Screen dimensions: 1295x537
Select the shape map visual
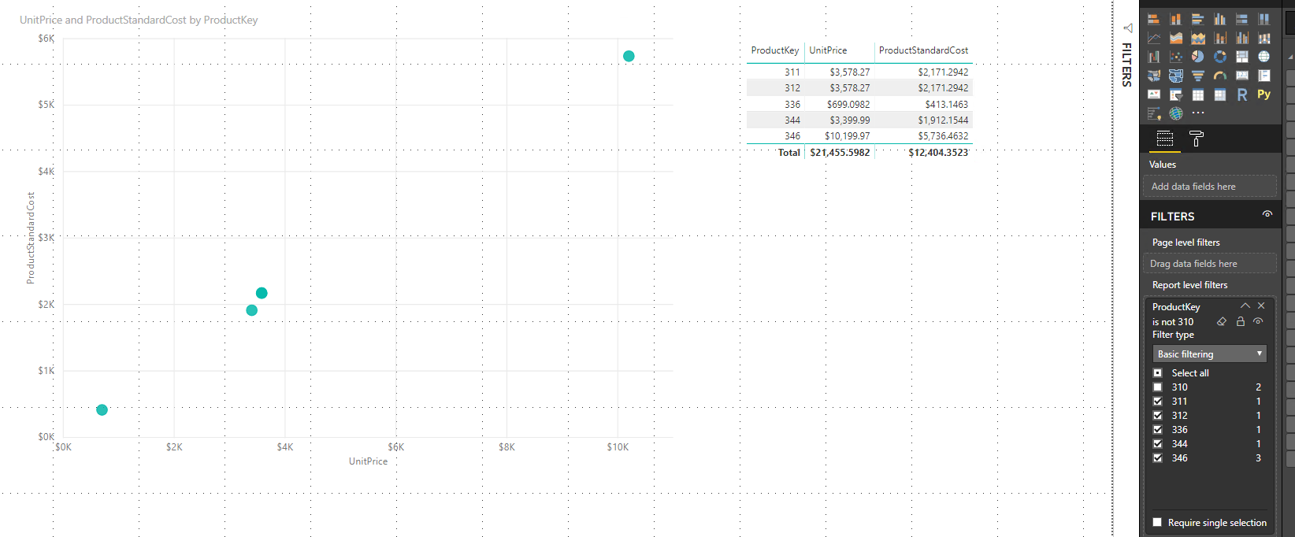tap(1176, 76)
